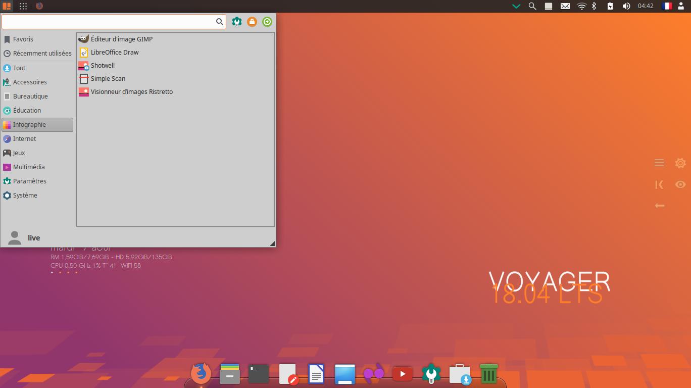The image size is (691, 388).
Task: Open Visionneur d'images Ristretto
Action: click(175, 91)
